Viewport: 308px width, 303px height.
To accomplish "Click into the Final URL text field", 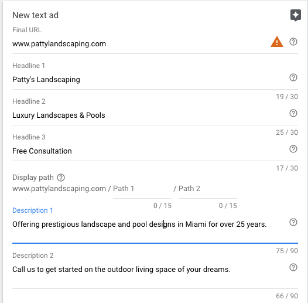I will click(141, 43).
